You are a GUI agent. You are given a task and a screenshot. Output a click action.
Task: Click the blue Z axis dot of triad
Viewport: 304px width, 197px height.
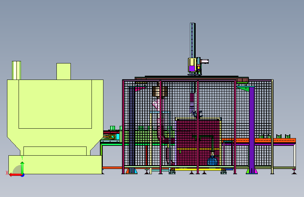coord(23,175)
